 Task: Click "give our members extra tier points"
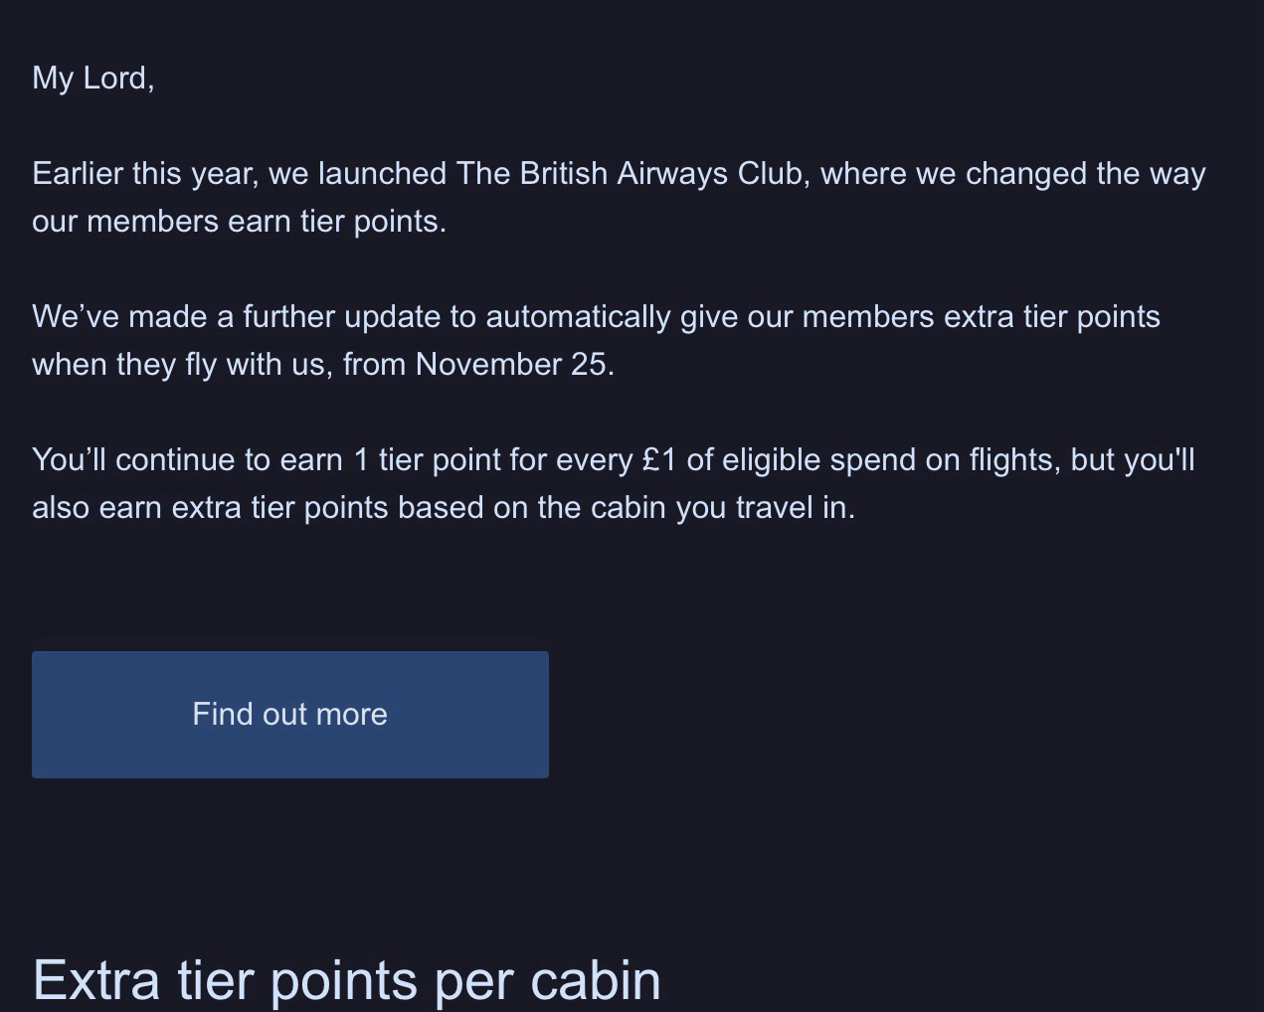click(920, 317)
